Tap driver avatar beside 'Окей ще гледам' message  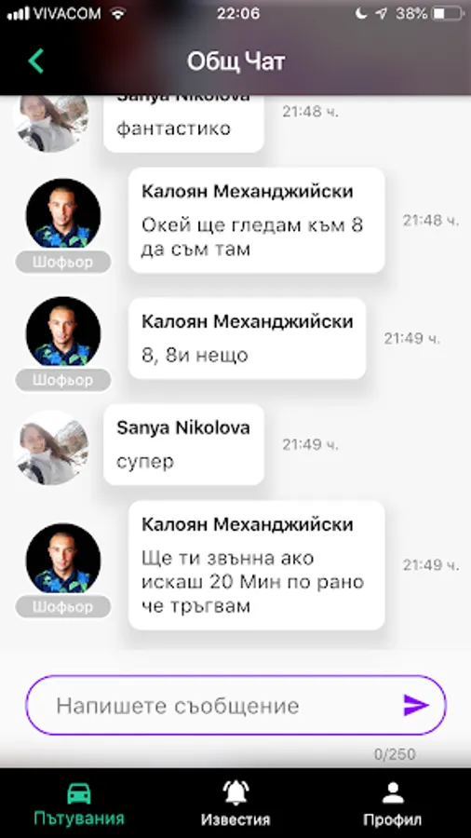pyautogui.click(x=63, y=213)
